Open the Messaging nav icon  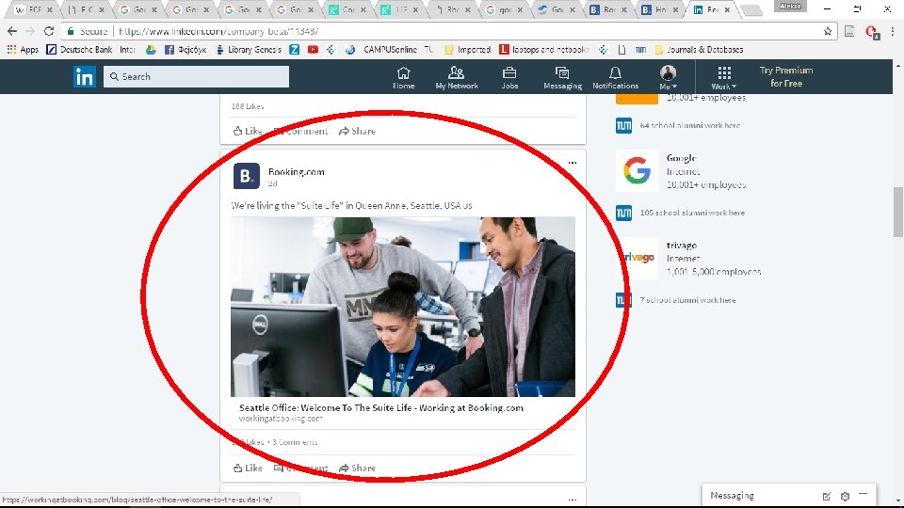[562, 77]
